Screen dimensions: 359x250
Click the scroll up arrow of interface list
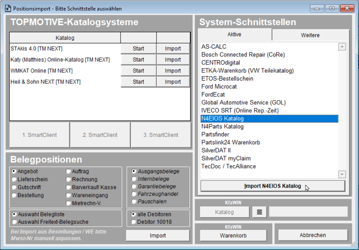pyautogui.click(x=342, y=47)
